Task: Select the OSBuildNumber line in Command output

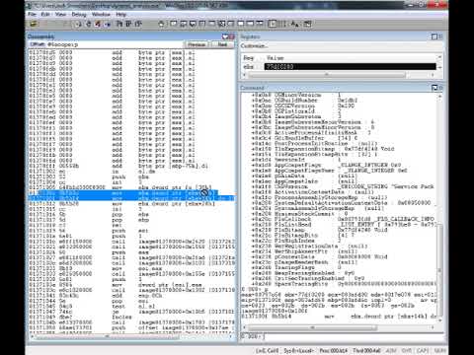Action: click(x=304, y=101)
